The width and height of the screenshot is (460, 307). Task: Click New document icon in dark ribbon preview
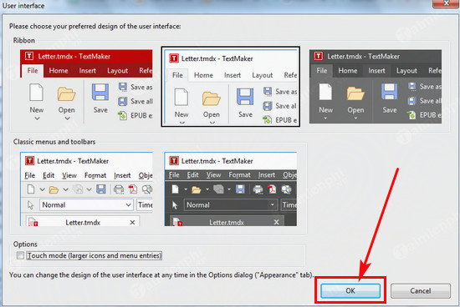coord(325,92)
